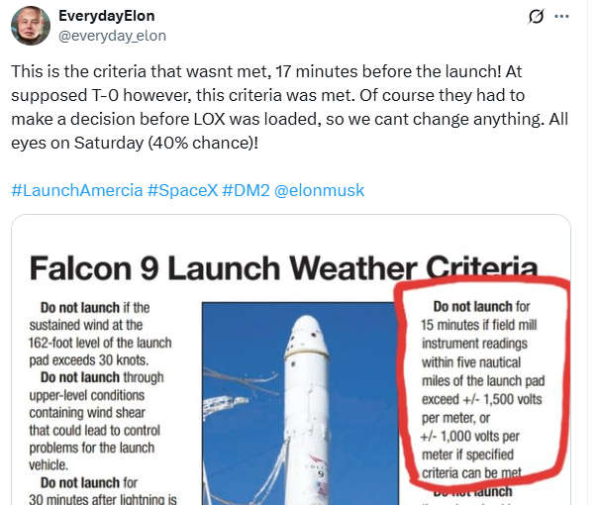Click the lightning 30 minutes paragraph
Image resolution: width=598 pixels, height=505 pixels.
(105, 490)
